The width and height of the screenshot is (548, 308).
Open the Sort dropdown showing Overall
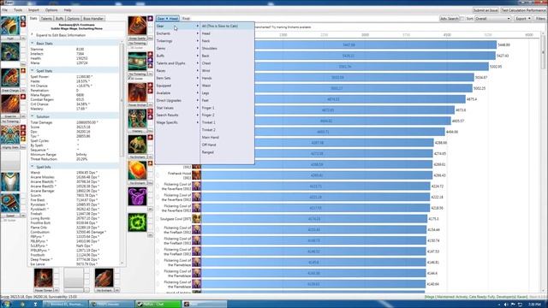493,19
